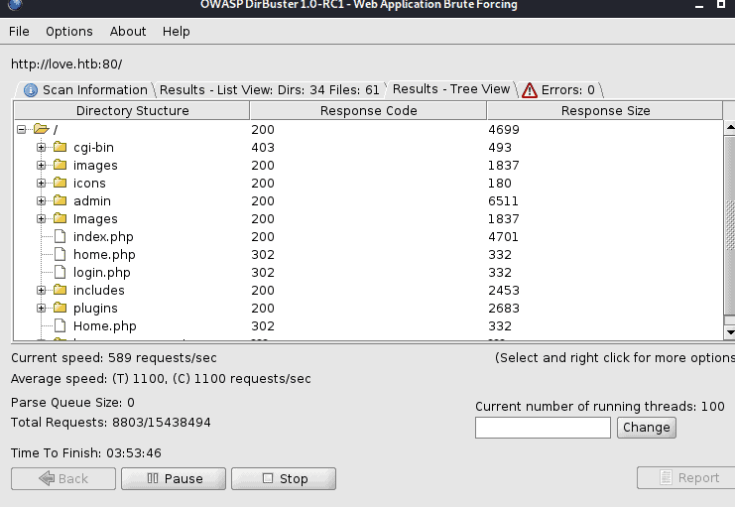Select the index.php tree entry
Screen dimensions: 735x507
(x=103, y=237)
